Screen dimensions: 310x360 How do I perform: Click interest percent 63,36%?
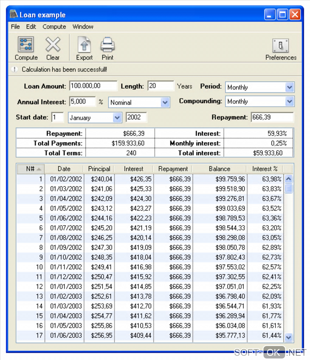pos(272,218)
